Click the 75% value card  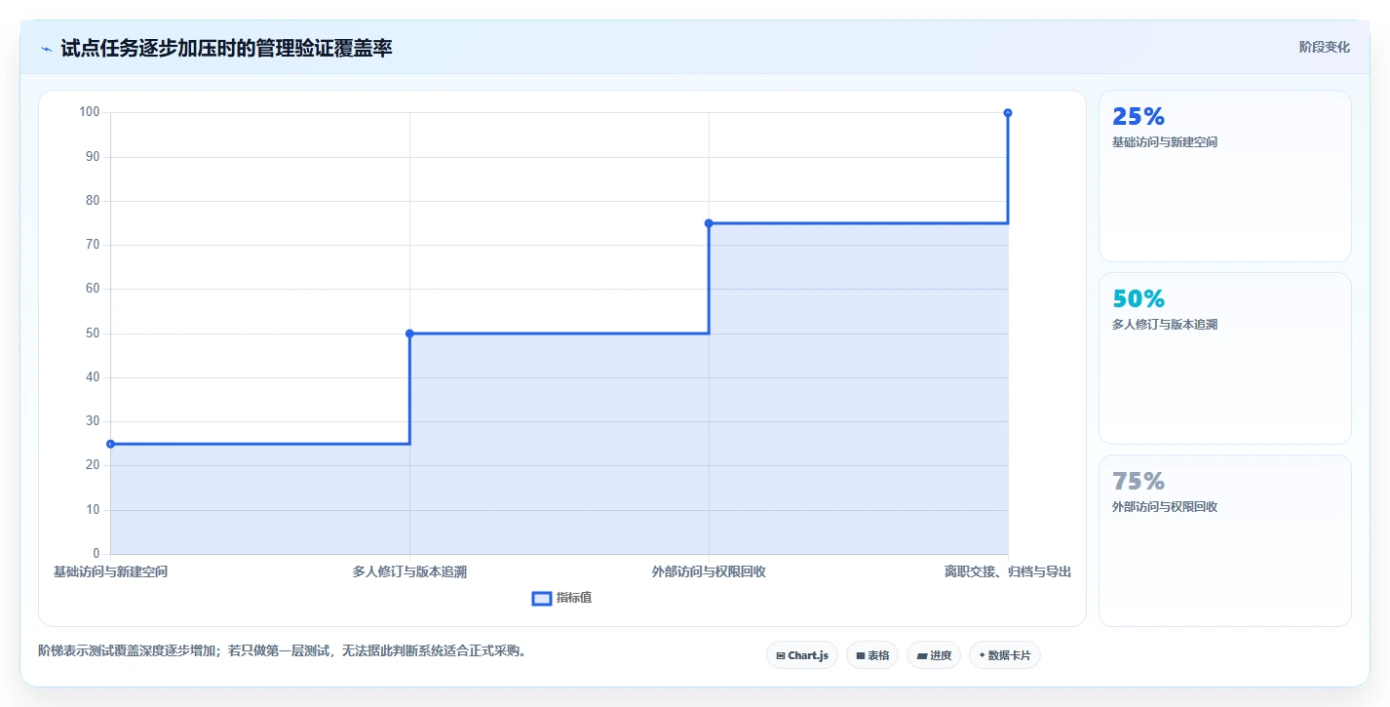pos(1225,541)
